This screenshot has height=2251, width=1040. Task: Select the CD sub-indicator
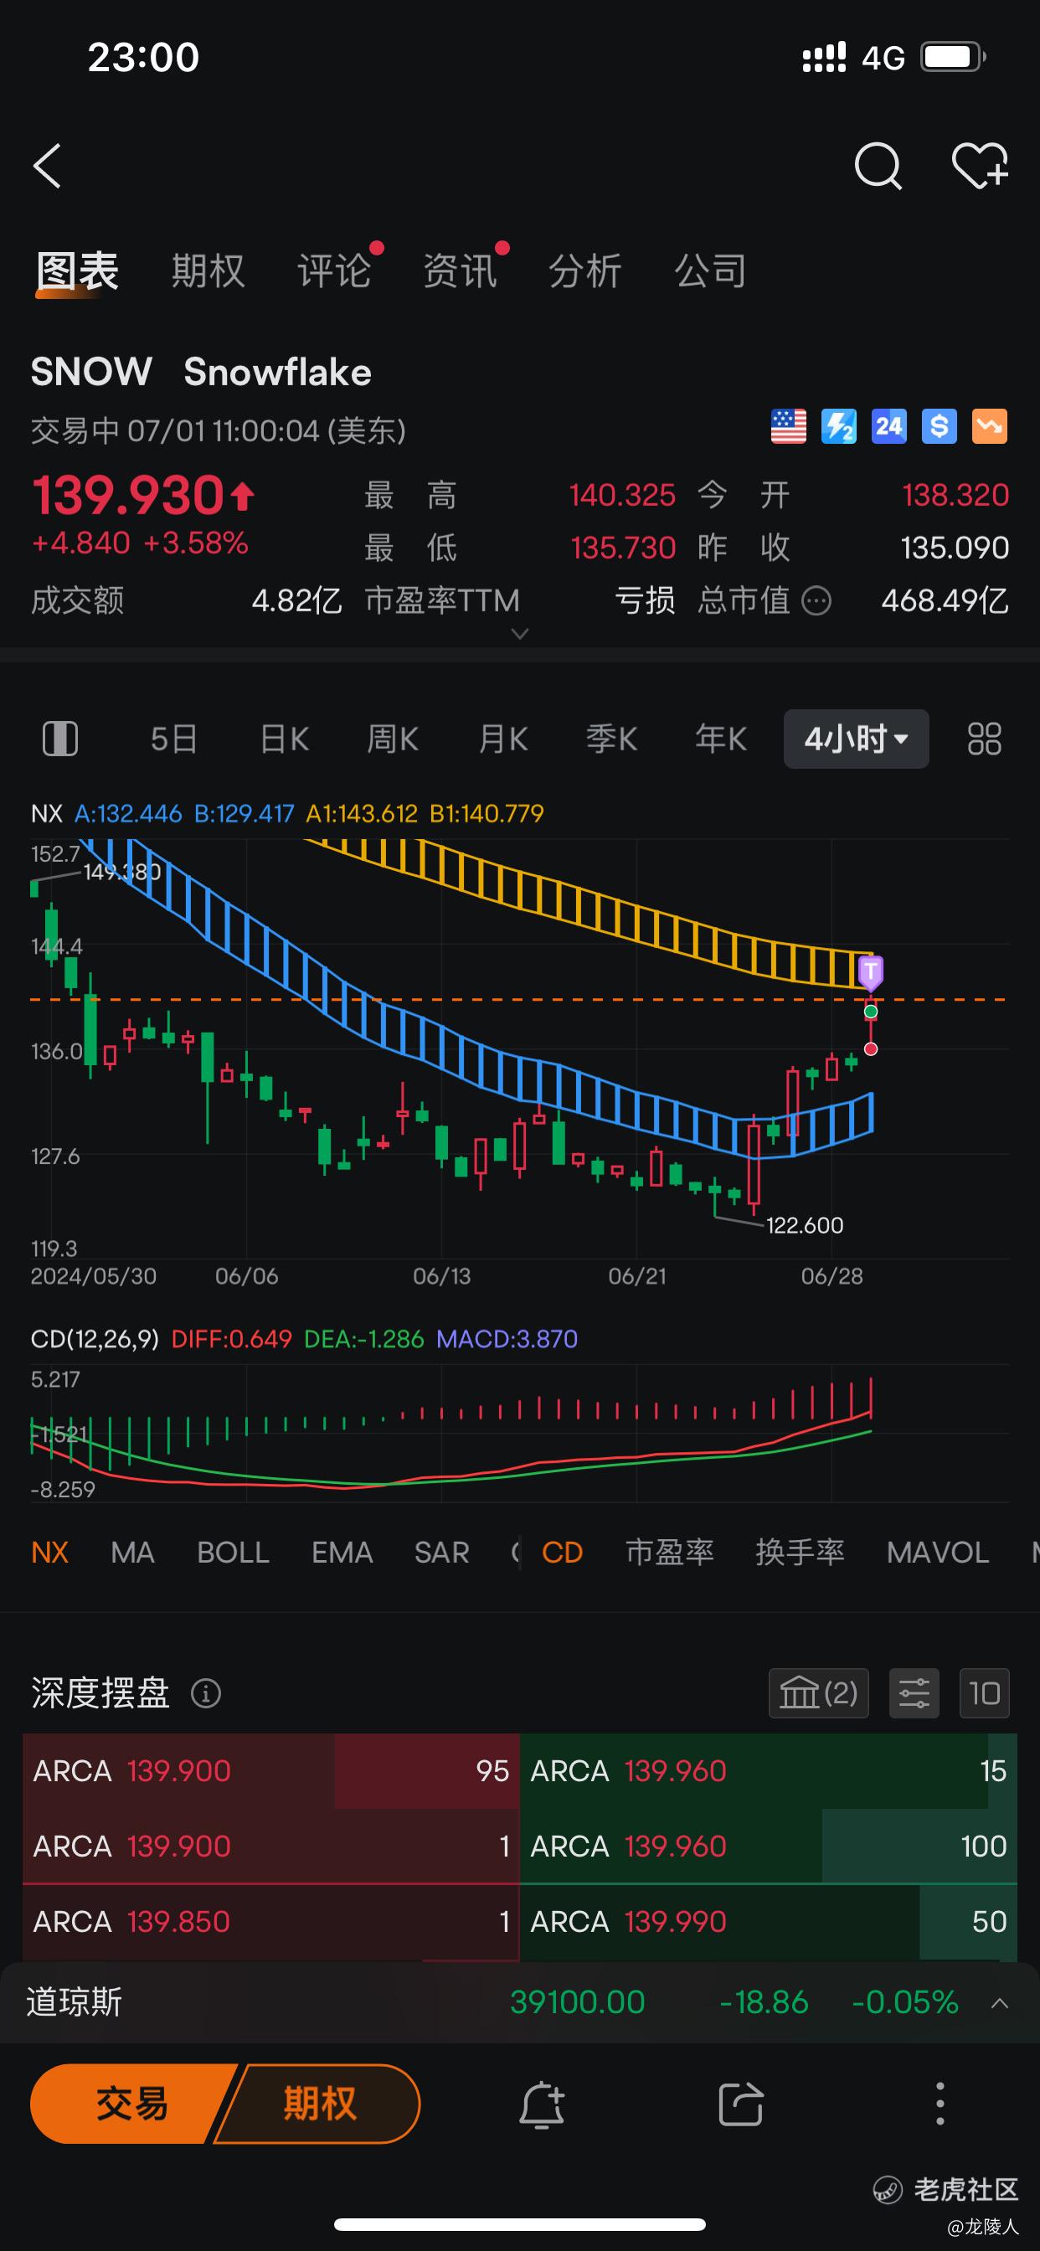click(562, 1552)
